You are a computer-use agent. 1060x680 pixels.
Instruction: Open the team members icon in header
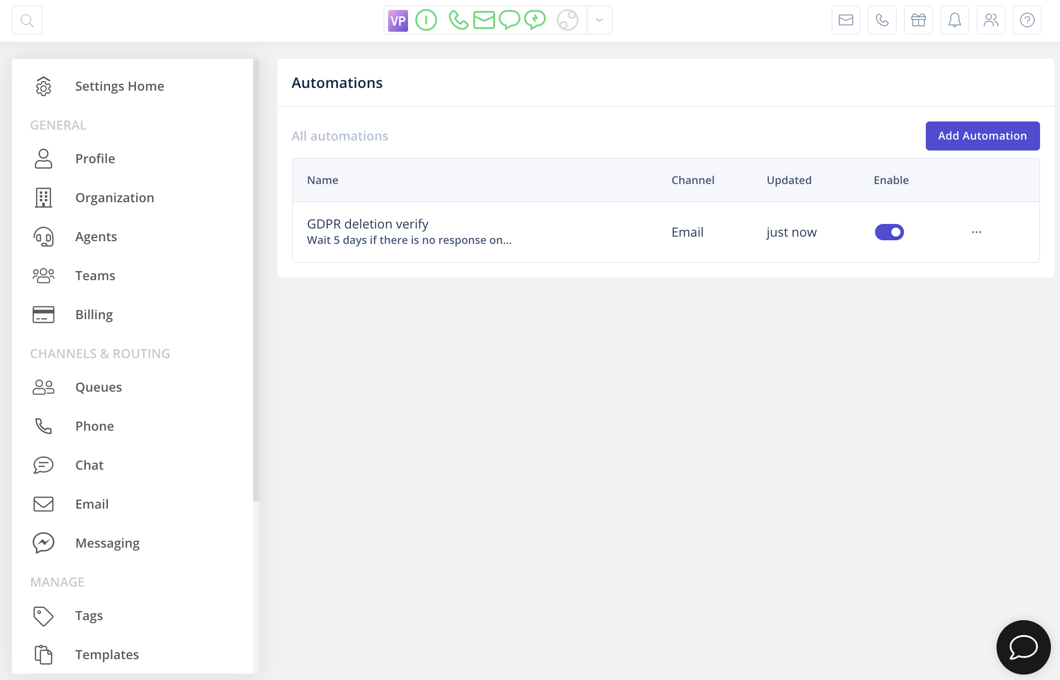[x=991, y=20]
